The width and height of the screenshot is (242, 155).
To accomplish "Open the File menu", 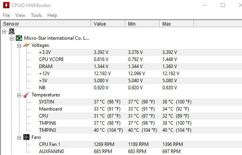I will (6, 15).
